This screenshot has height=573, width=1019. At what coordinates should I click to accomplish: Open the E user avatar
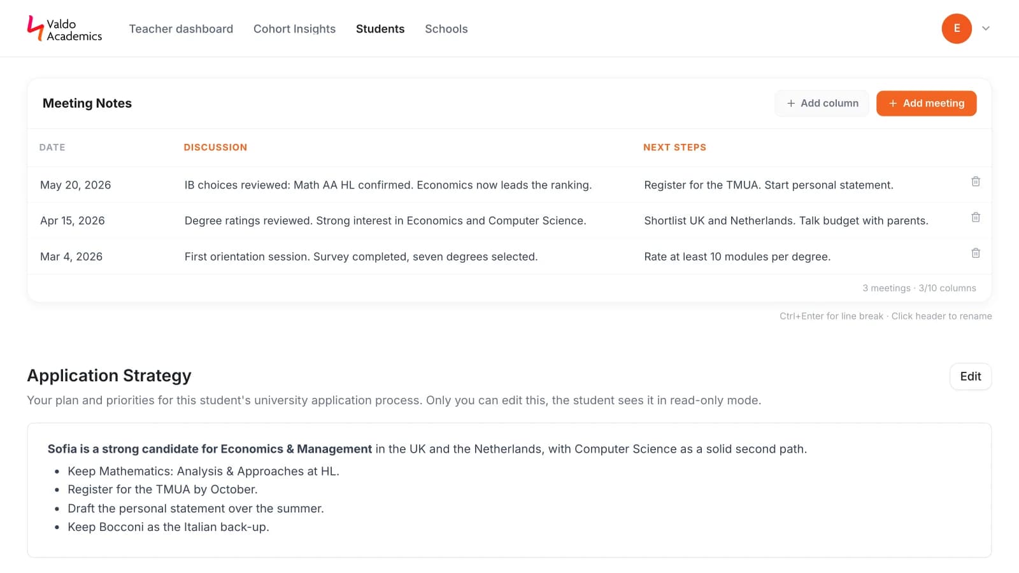tap(957, 29)
